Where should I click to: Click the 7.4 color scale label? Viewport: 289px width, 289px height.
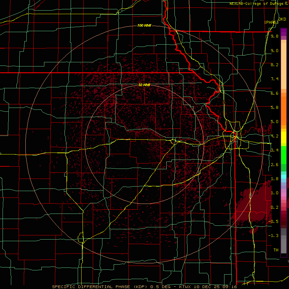[x=275, y=79]
